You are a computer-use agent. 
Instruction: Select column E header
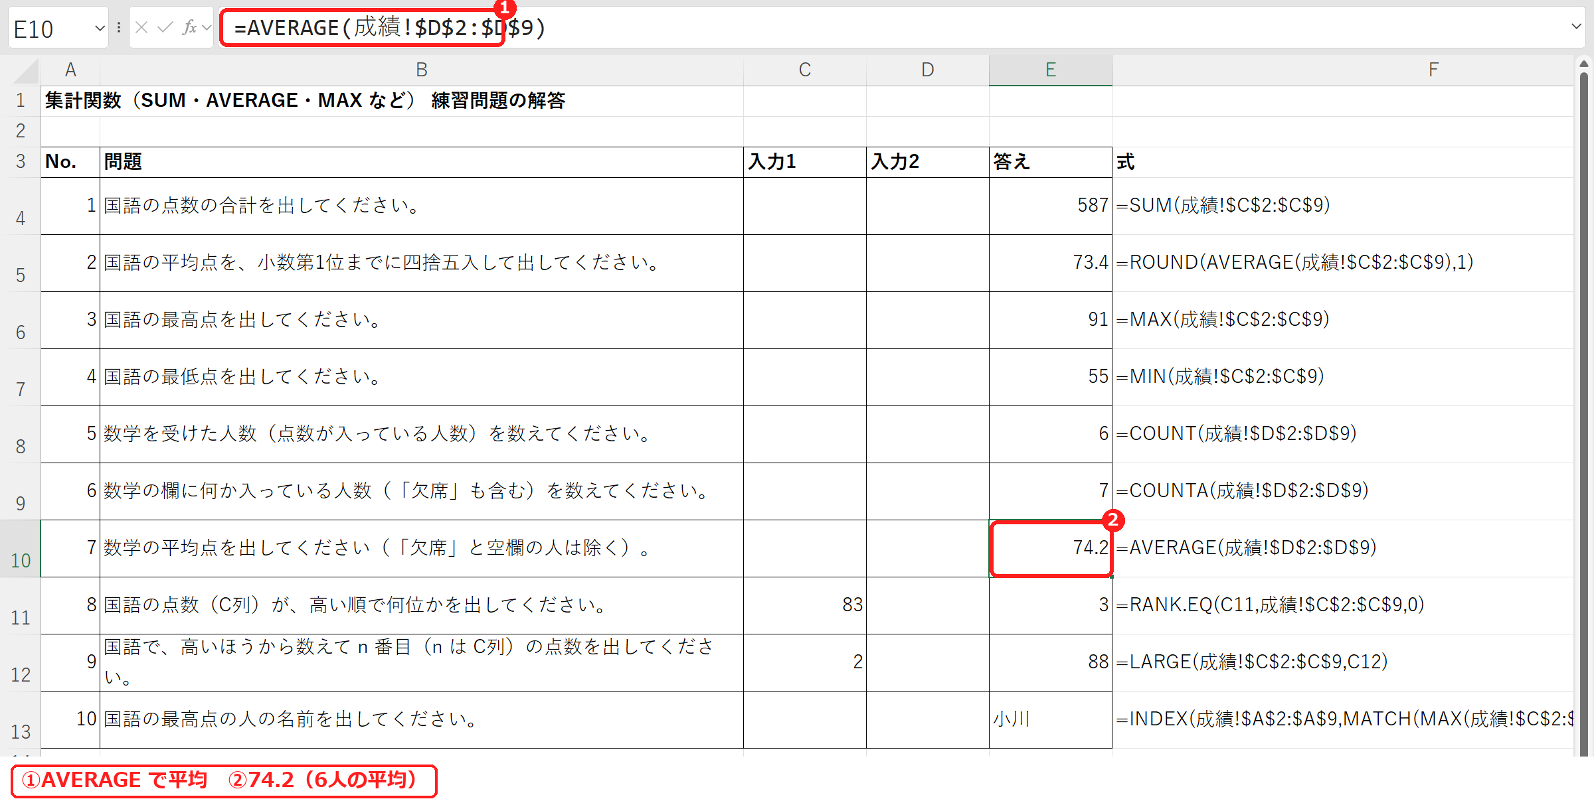1050,70
